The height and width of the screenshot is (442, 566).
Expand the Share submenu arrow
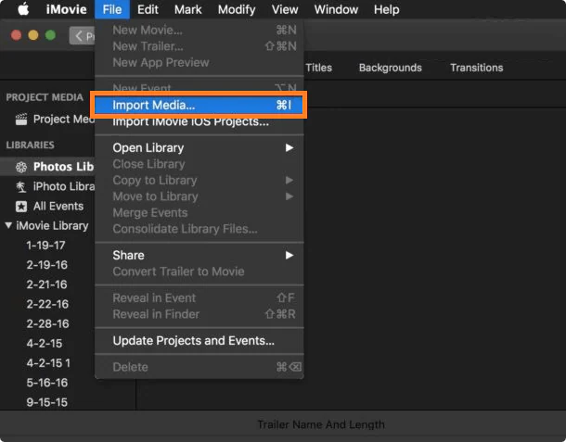(289, 255)
